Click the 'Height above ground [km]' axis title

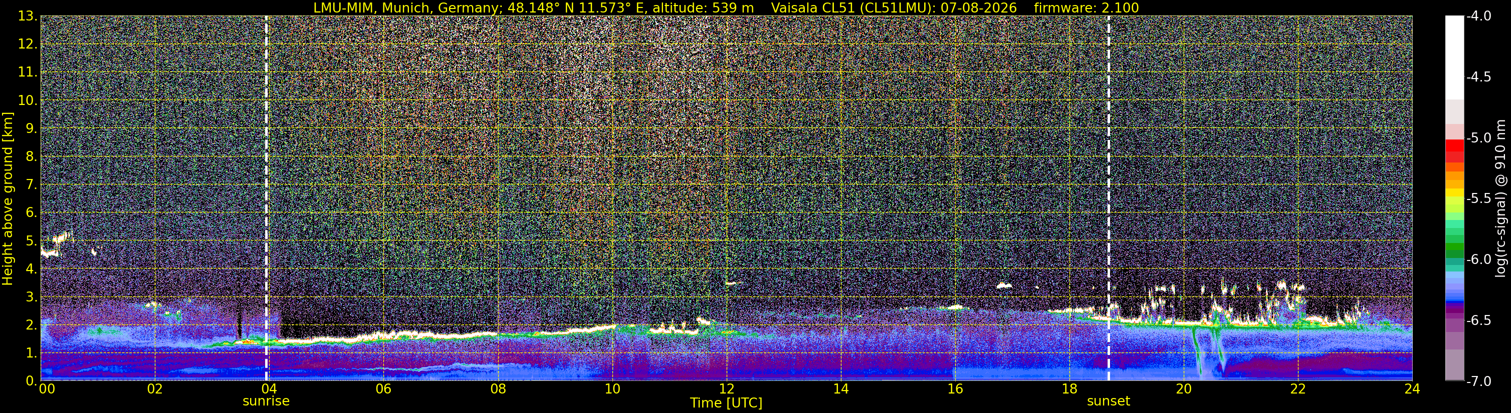(8, 198)
